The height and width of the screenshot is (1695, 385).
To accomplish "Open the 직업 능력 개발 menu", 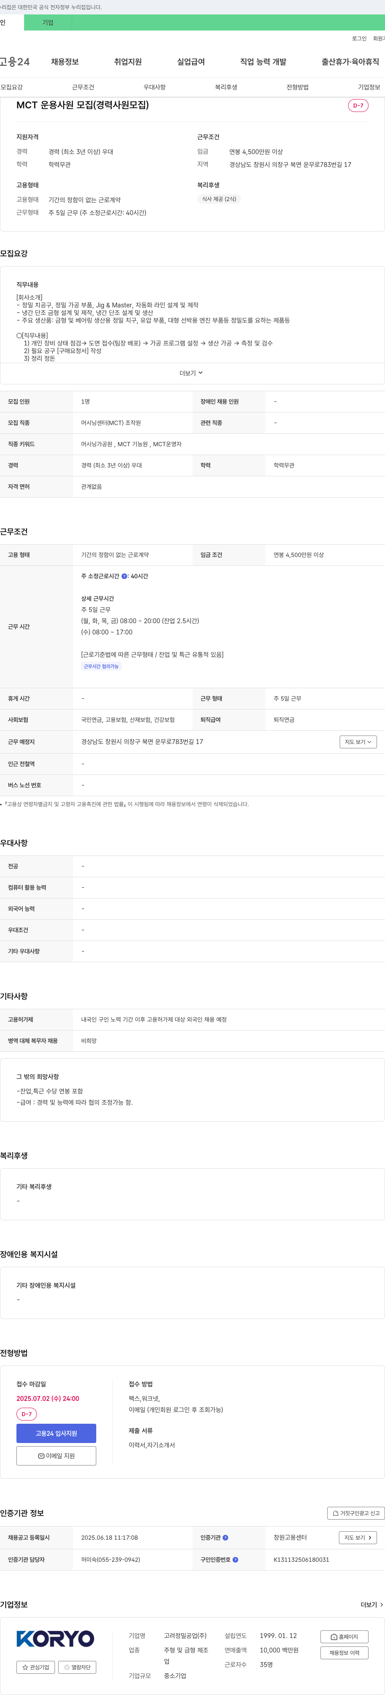I will (263, 62).
